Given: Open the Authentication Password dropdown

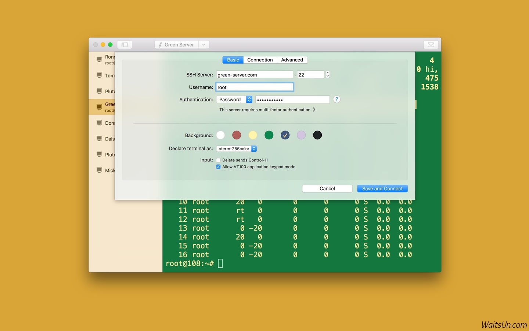Looking at the screenshot, I should coord(234,100).
